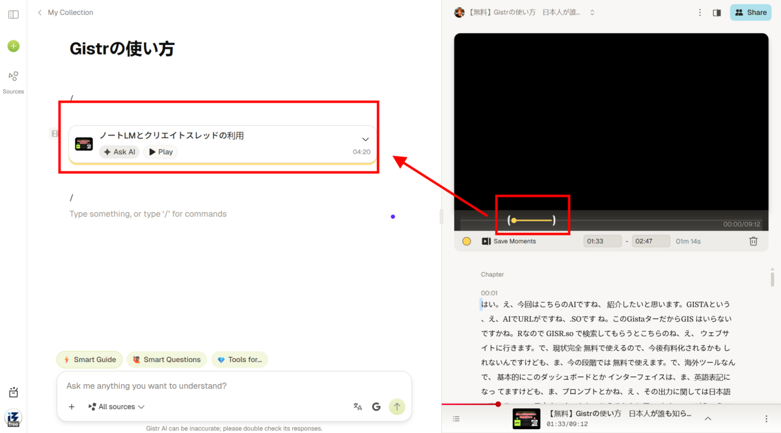Click the red playback progress handle

498,404
